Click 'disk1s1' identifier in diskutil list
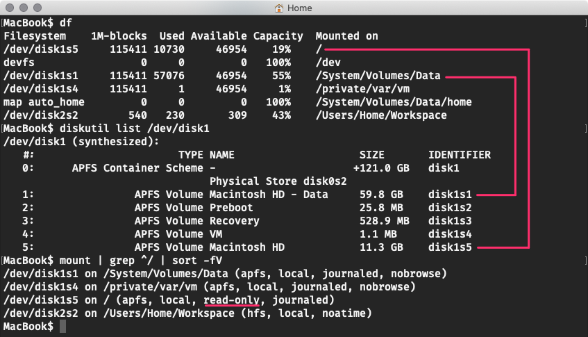The width and height of the screenshot is (588, 337). [x=450, y=195]
